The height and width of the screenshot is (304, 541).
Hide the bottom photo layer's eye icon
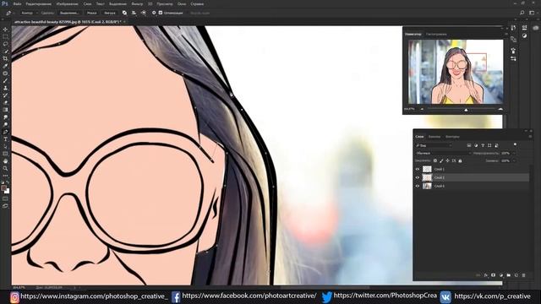click(x=417, y=186)
